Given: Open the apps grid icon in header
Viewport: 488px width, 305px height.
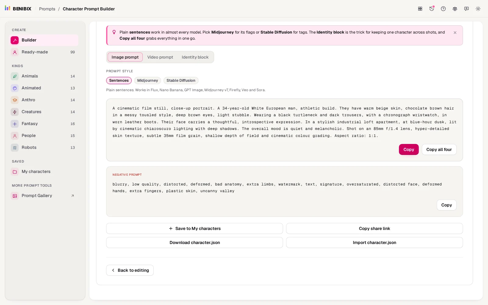Looking at the screenshot, I should point(420,9).
